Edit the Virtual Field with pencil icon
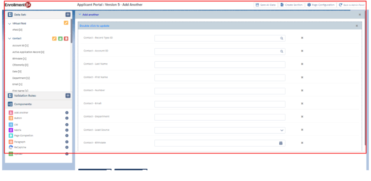This screenshot has width=371, height=181. tap(66, 23)
